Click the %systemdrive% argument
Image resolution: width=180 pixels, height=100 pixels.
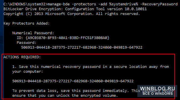pyautogui.click(x=124, y=4)
